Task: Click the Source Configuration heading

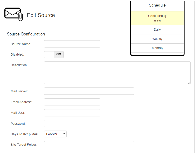Action: (x=26, y=34)
